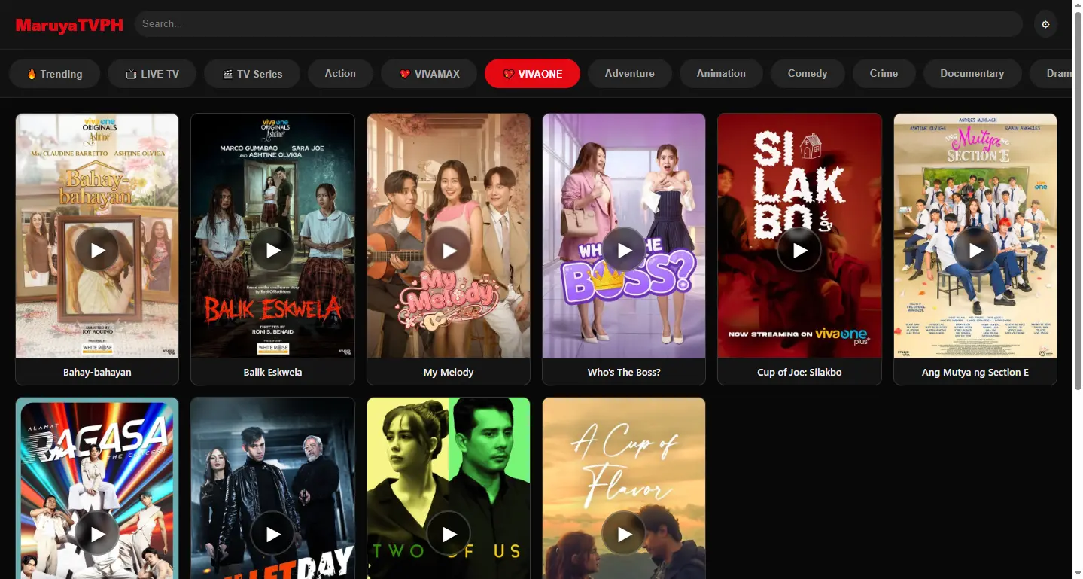The image size is (1083, 579).
Task: Switch to the TV Series category
Action: pyautogui.click(x=252, y=74)
